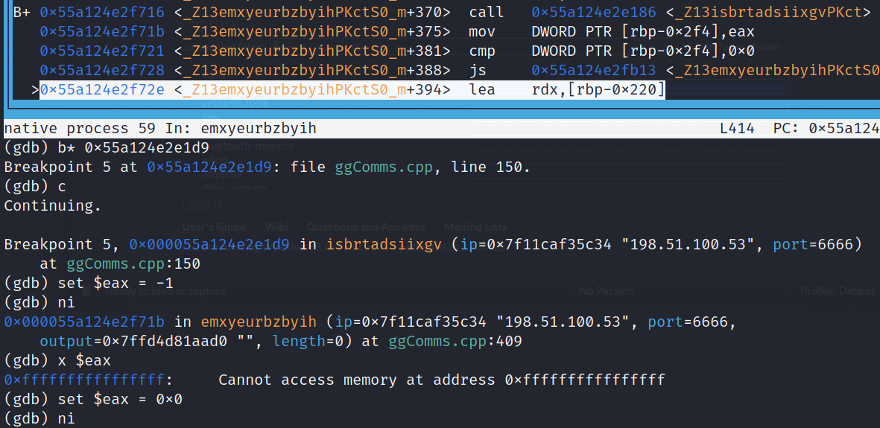Click the final '(gdb) ni' prompt line
The height and width of the screenshot is (428, 880).
coord(39,418)
